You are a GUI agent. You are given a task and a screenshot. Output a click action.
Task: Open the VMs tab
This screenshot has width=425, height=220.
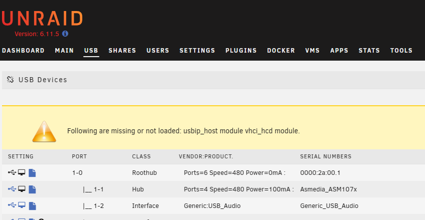click(x=312, y=51)
